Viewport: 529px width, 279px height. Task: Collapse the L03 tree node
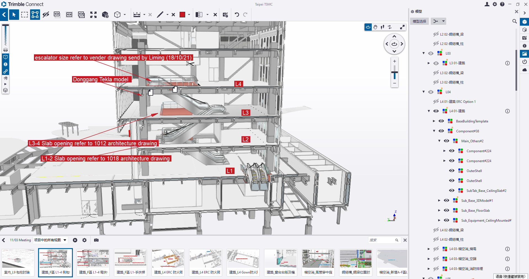[x=424, y=53]
